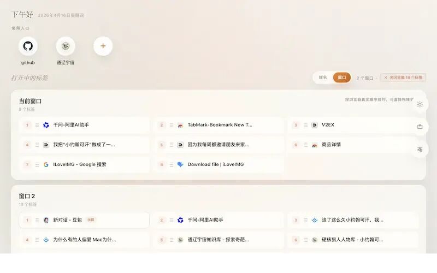Close all 18 tabs button
437x273 pixels.
[403, 78]
